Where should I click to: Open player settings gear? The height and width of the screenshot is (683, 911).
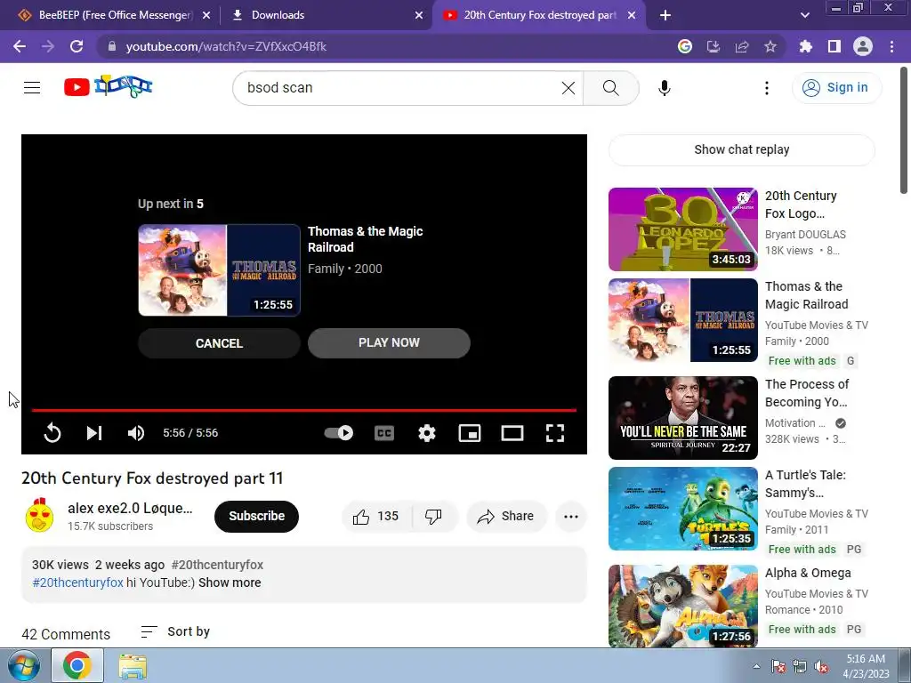[427, 433]
